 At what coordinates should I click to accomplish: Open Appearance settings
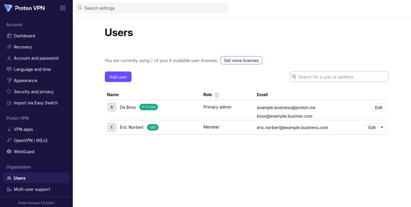coord(36,80)
